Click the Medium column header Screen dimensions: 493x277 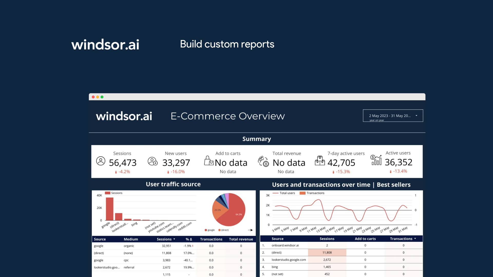click(x=131, y=239)
